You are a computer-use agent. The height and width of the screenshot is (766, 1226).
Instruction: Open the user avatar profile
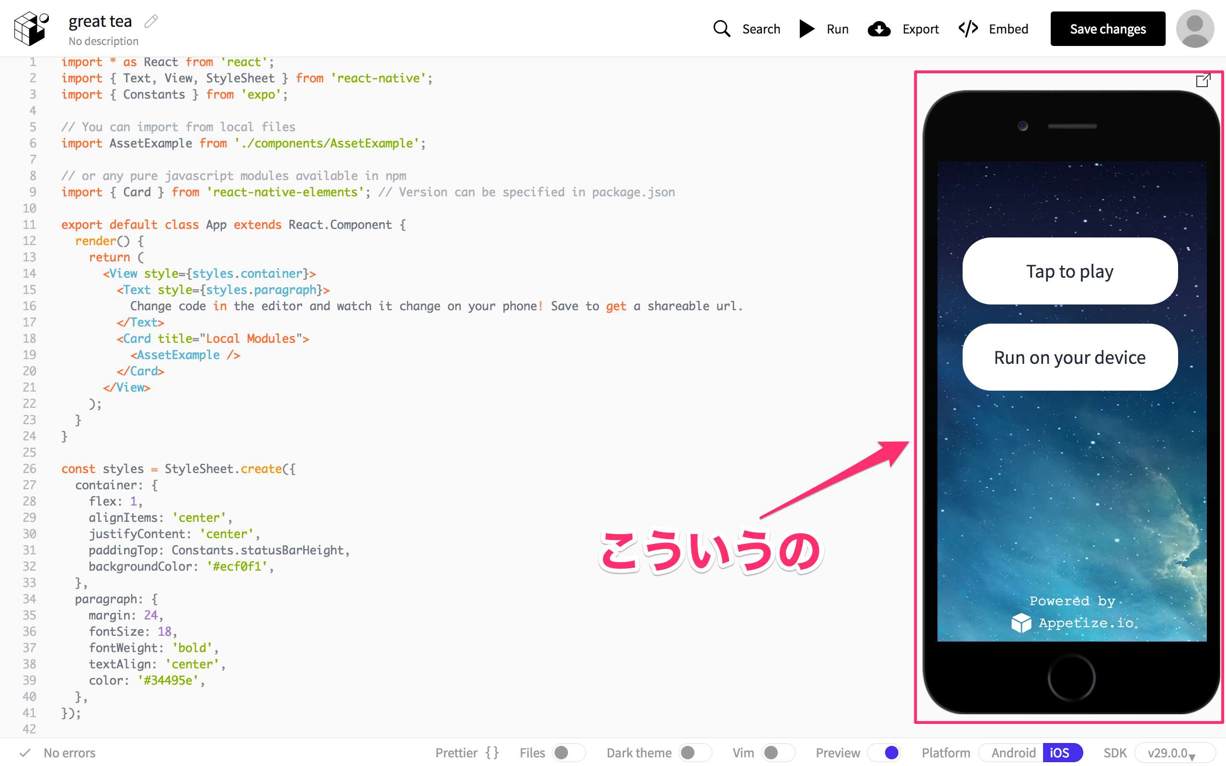coord(1194,29)
